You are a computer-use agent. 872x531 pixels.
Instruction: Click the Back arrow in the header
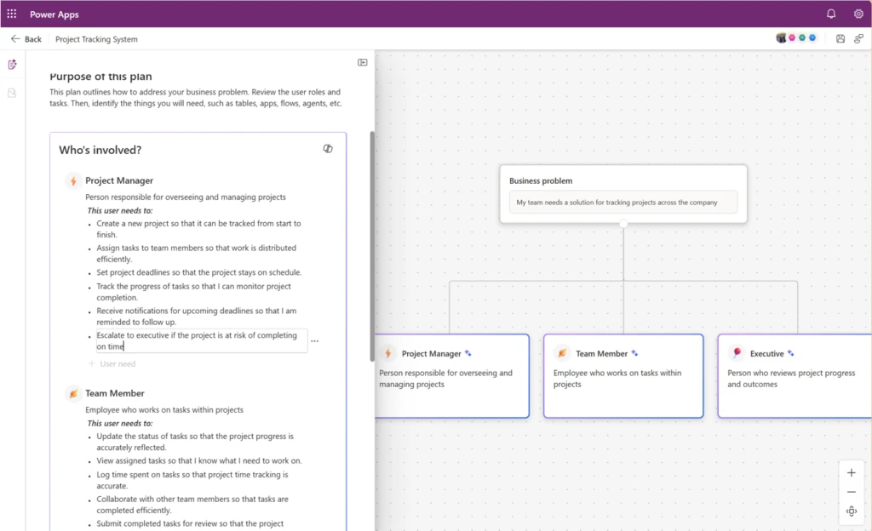coord(15,38)
